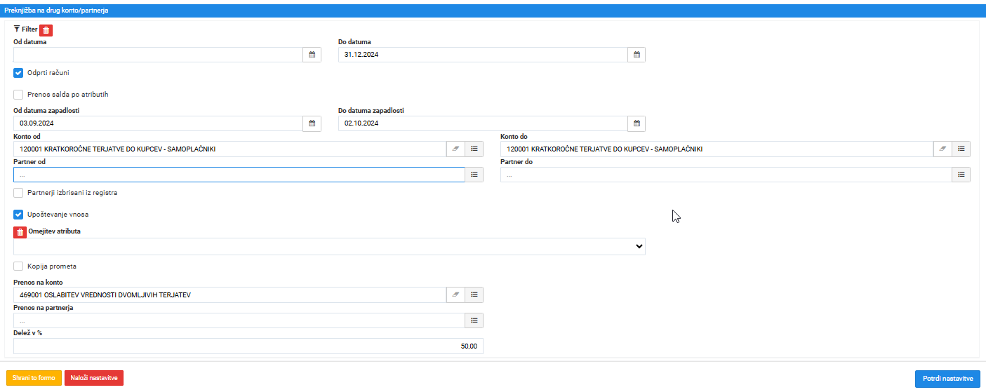
Task: Focus the Partner od input
Action: pyautogui.click(x=239, y=175)
